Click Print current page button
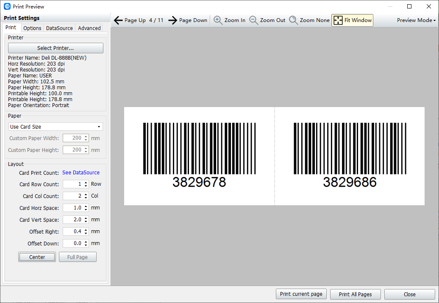The image size is (439, 303). [301, 294]
